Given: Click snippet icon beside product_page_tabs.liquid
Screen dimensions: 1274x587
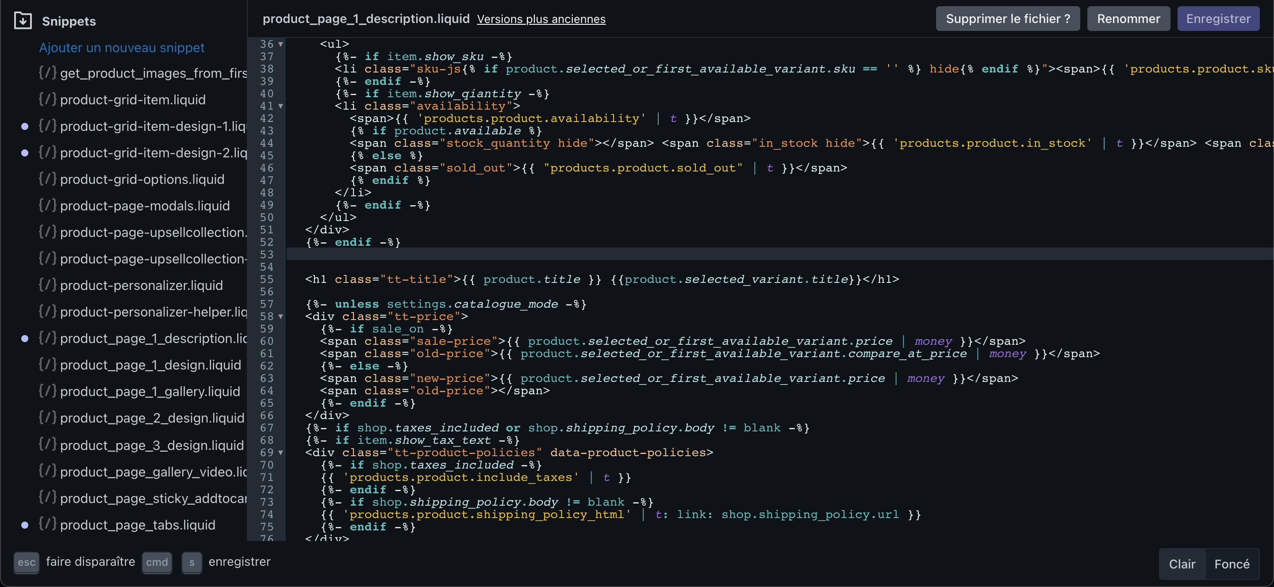Looking at the screenshot, I should [47, 524].
